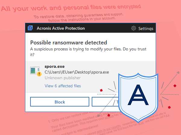The width and height of the screenshot is (181, 135).
Task: Click the Unknown publisher label
Action: [x=62, y=78]
